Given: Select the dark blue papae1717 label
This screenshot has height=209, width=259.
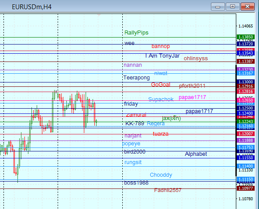Looking at the screenshot, I should pyautogui.click(x=199, y=111).
